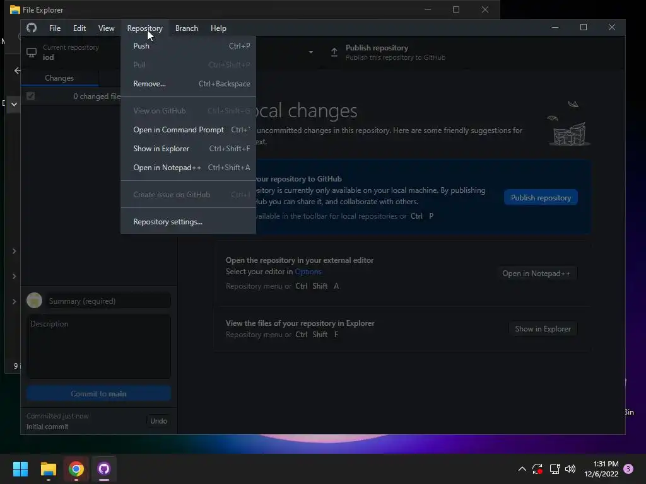This screenshot has width=646, height=484.
Task: Click the Show in Explorer suggestion button
Action: 543,329
